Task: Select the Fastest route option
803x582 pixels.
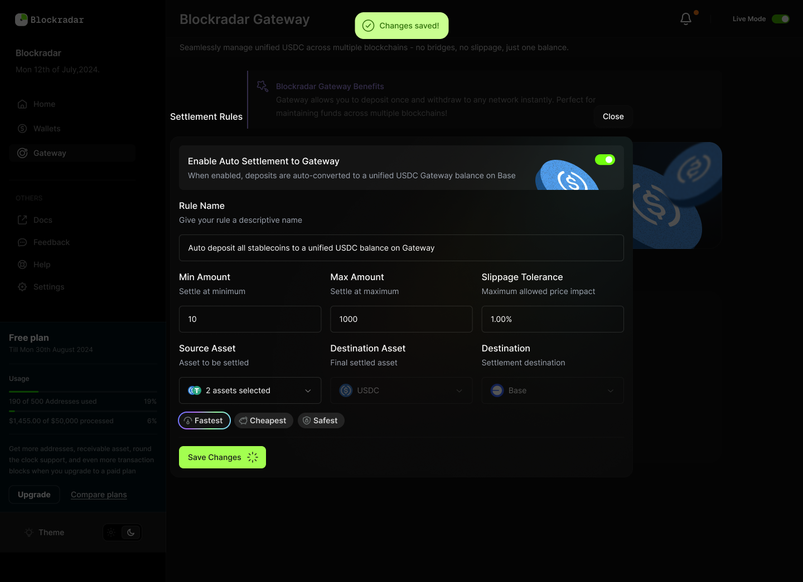Action: point(204,420)
